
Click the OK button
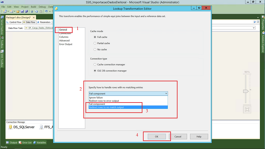pyautogui.click(x=157, y=137)
